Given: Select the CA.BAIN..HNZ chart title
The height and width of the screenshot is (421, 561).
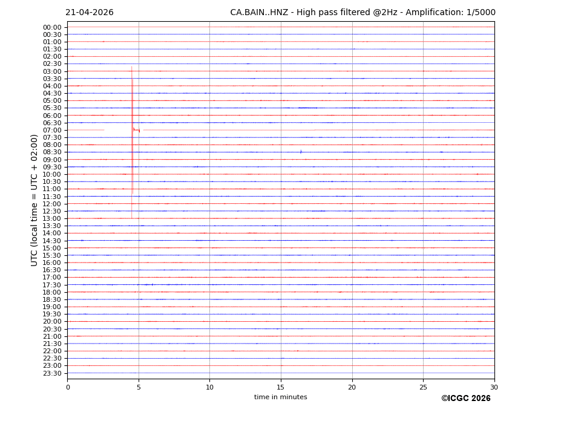Looking at the screenshot, I should 363,13.
